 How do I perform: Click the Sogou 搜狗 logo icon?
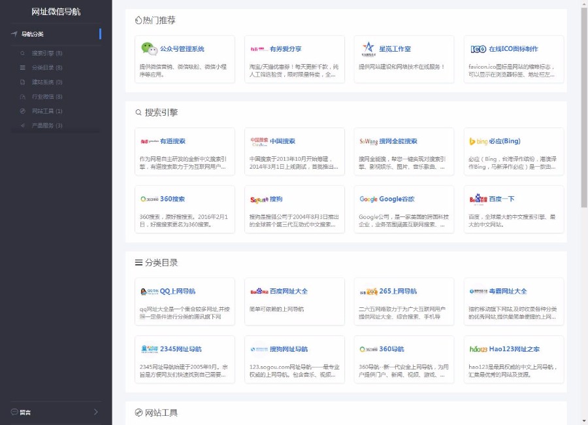coord(259,199)
